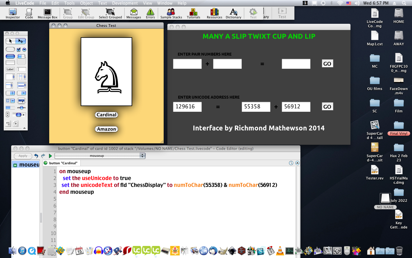This screenshot has width=412, height=258.
Task: Select the Edit pointer tool in palette
Action: [21, 41]
